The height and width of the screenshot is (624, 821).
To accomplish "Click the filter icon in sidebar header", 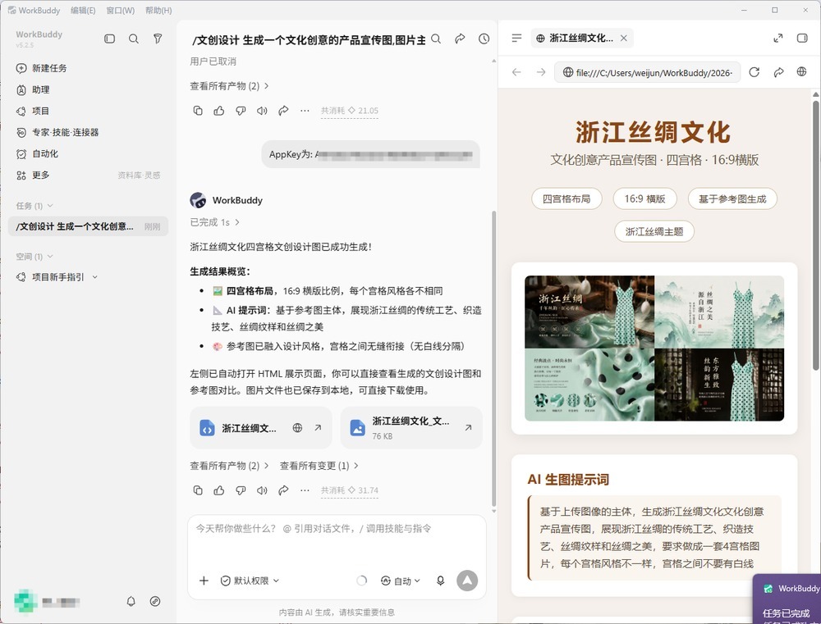I will coord(158,39).
